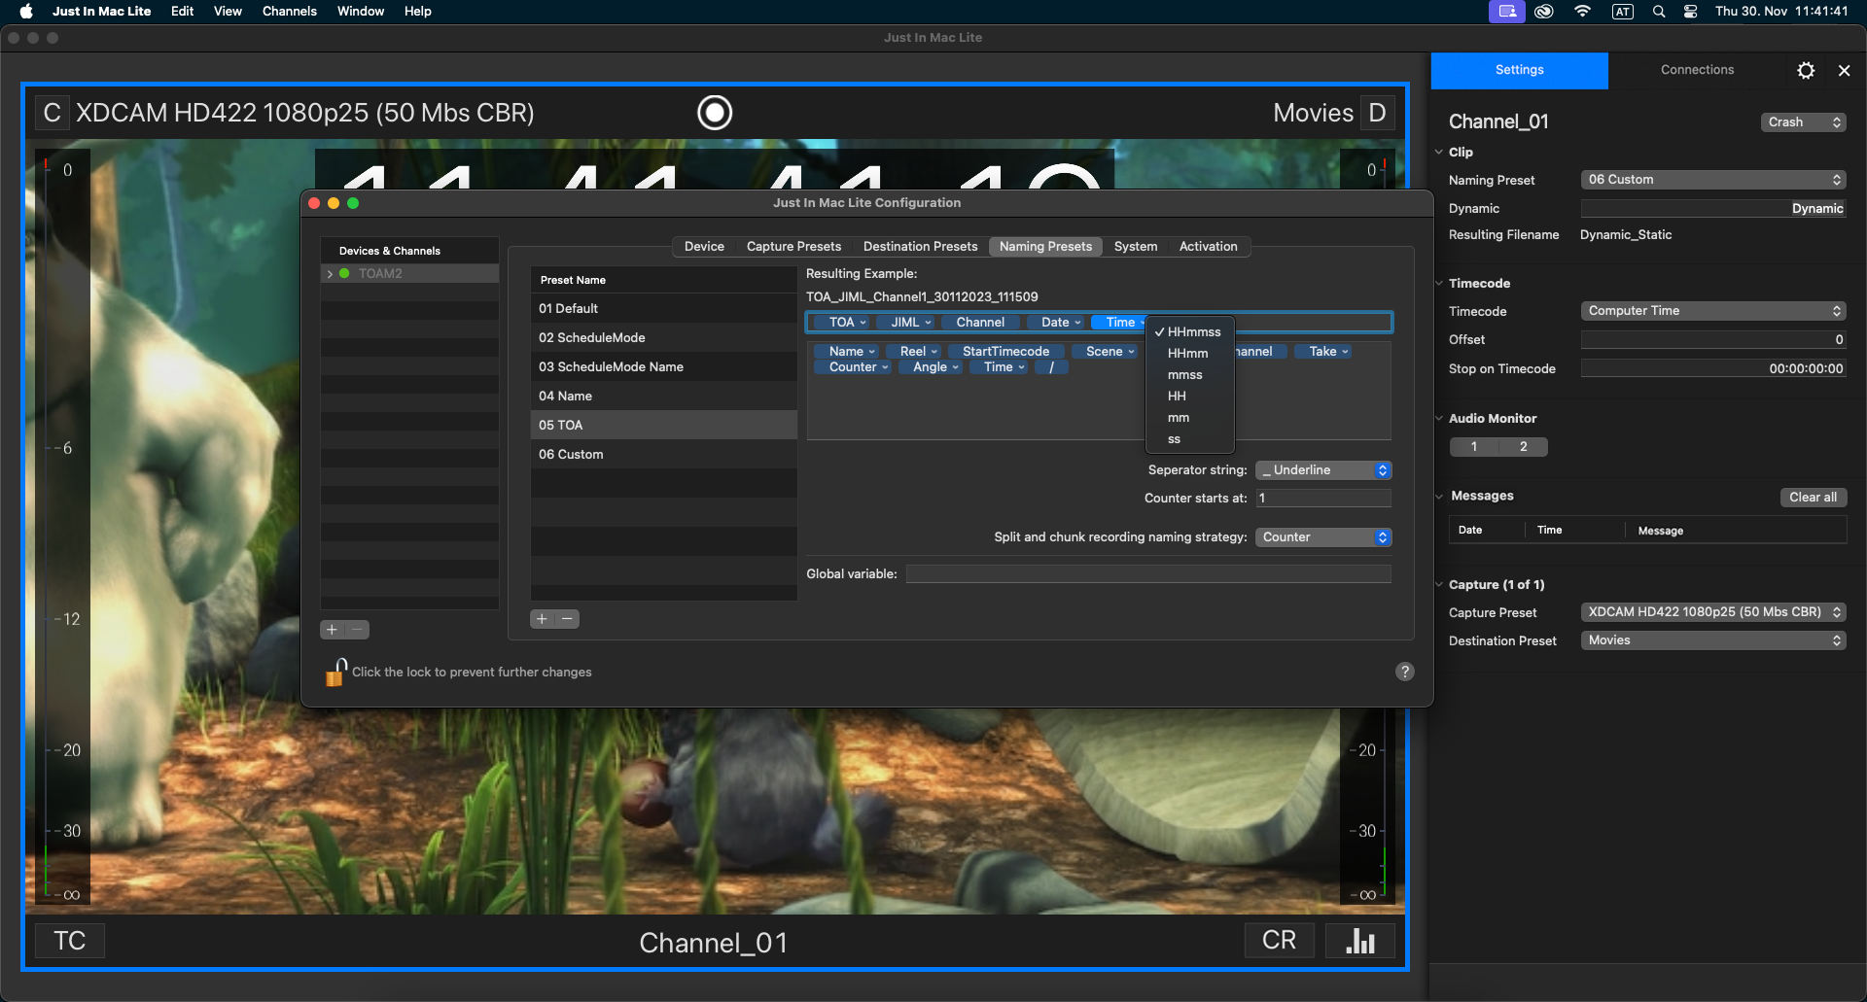Image resolution: width=1867 pixels, height=1002 pixels.
Task: Open Wi-Fi status in menu bar
Action: click(x=1583, y=12)
